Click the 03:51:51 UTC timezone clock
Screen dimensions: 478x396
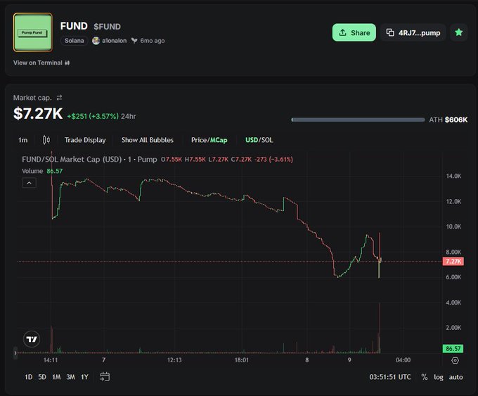390,377
